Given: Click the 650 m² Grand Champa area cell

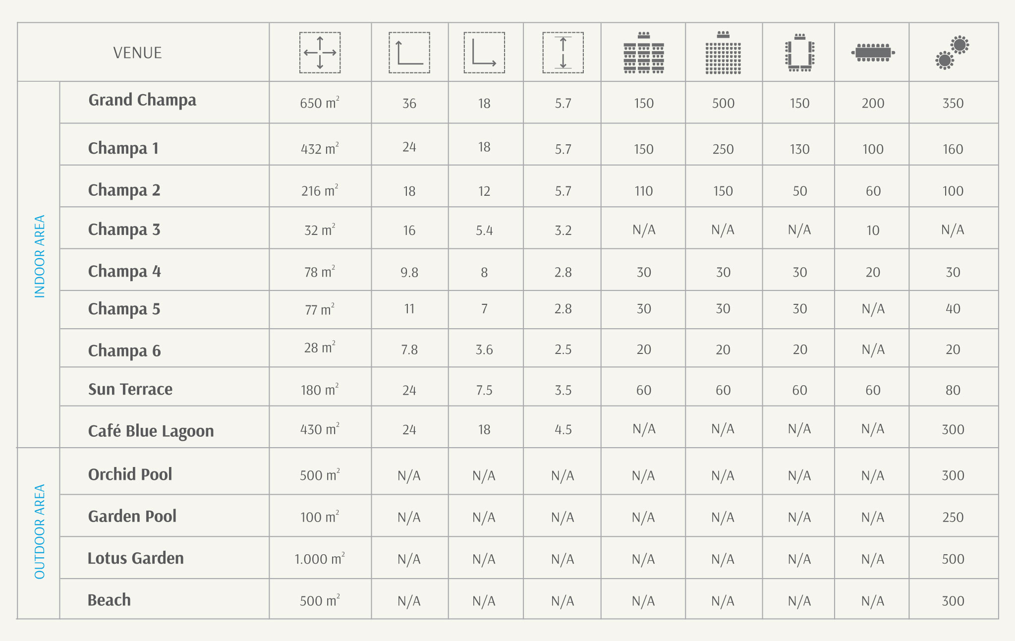Looking at the screenshot, I should (x=320, y=103).
